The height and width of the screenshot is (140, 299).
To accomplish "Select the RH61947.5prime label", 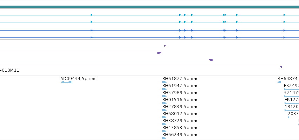I will 180,86.
